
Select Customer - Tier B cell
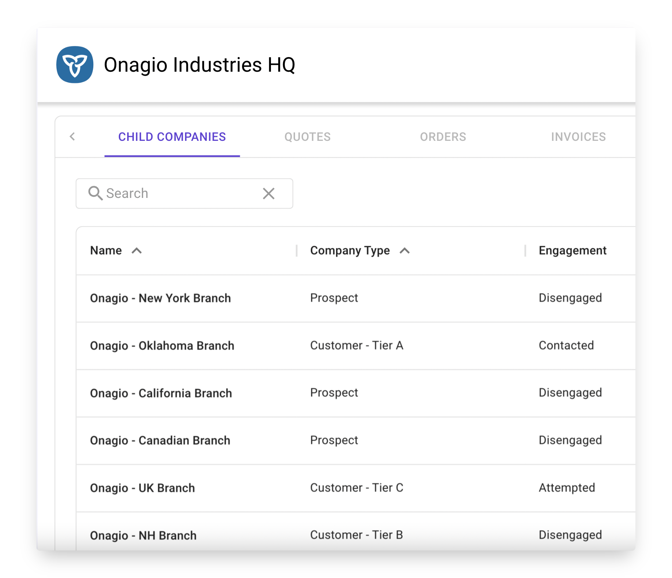pyautogui.click(x=356, y=535)
